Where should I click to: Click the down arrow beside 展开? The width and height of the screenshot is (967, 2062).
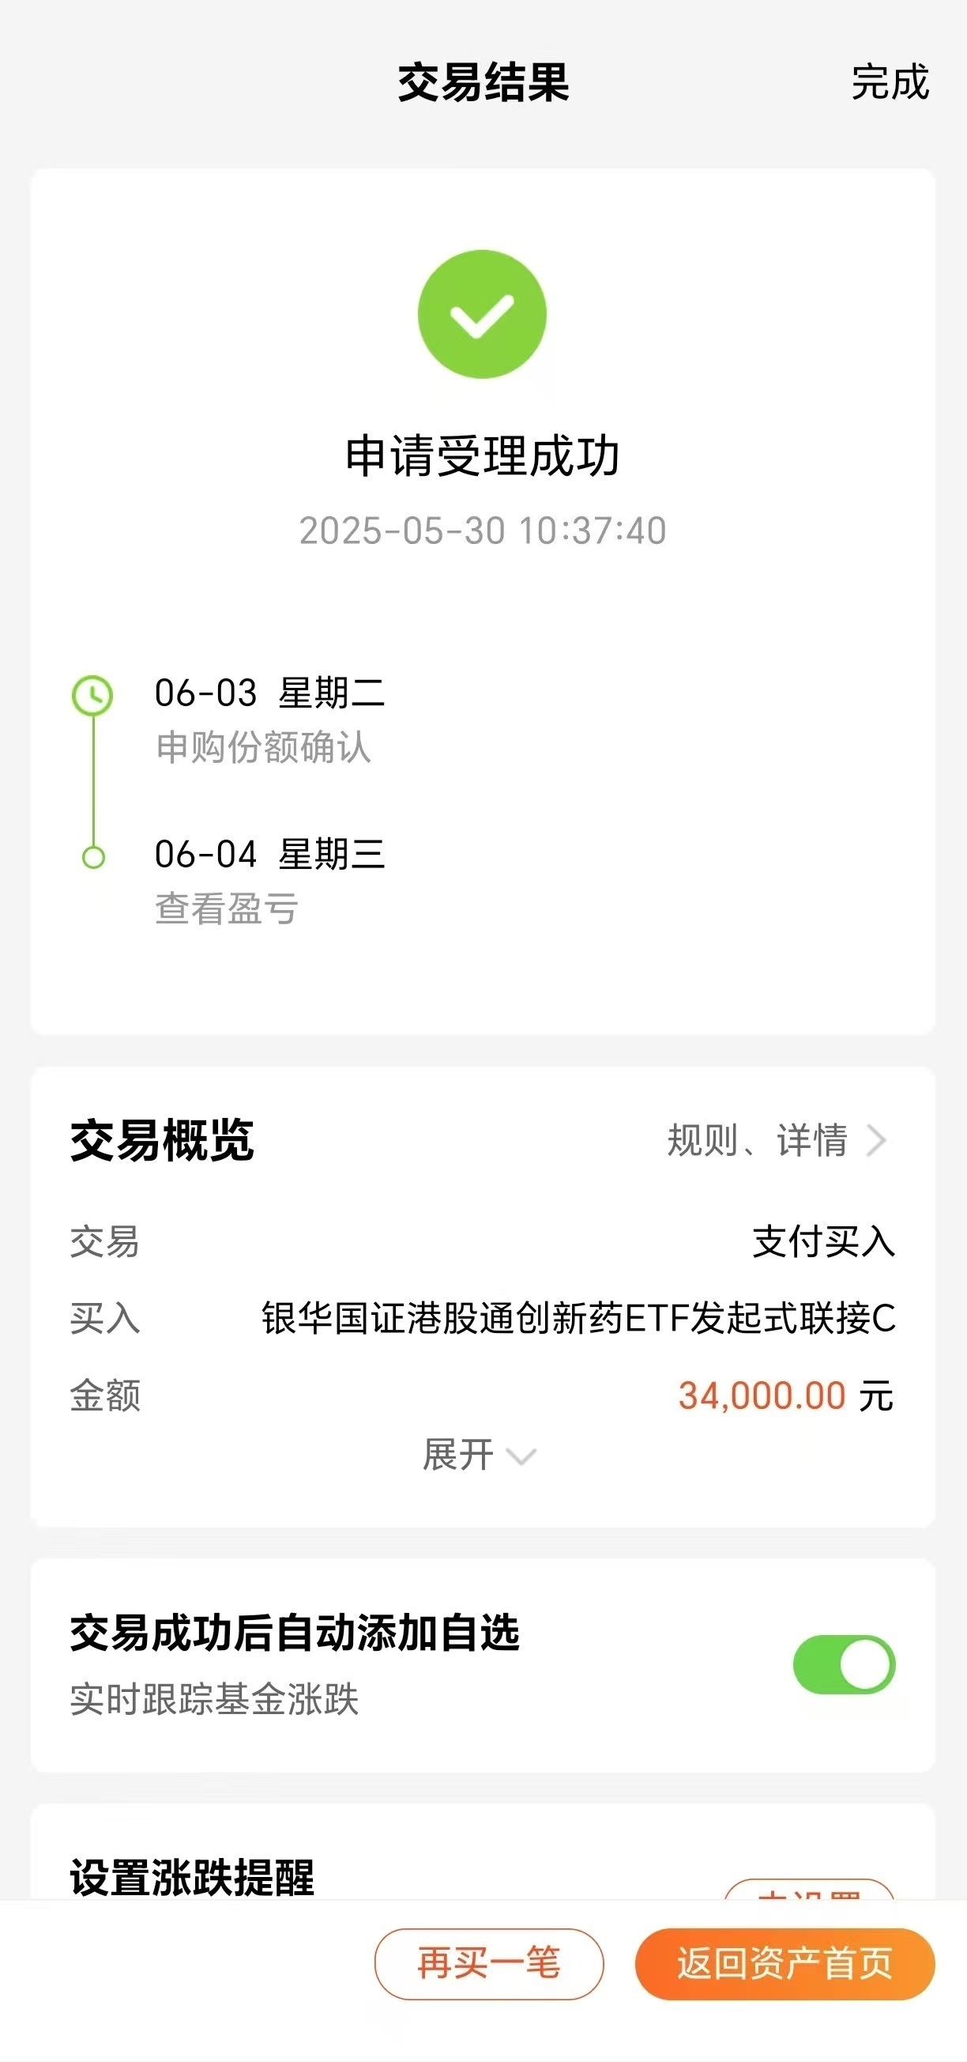(521, 1456)
